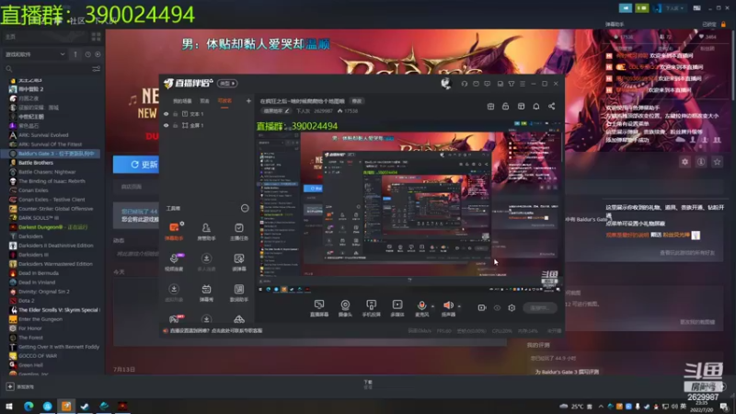
Task: Favorite Baldur's Gate 3 with star icon
Action: (x=717, y=162)
